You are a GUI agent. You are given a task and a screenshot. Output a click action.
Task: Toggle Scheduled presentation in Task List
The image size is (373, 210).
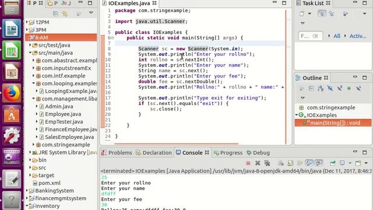coord(332,14)
